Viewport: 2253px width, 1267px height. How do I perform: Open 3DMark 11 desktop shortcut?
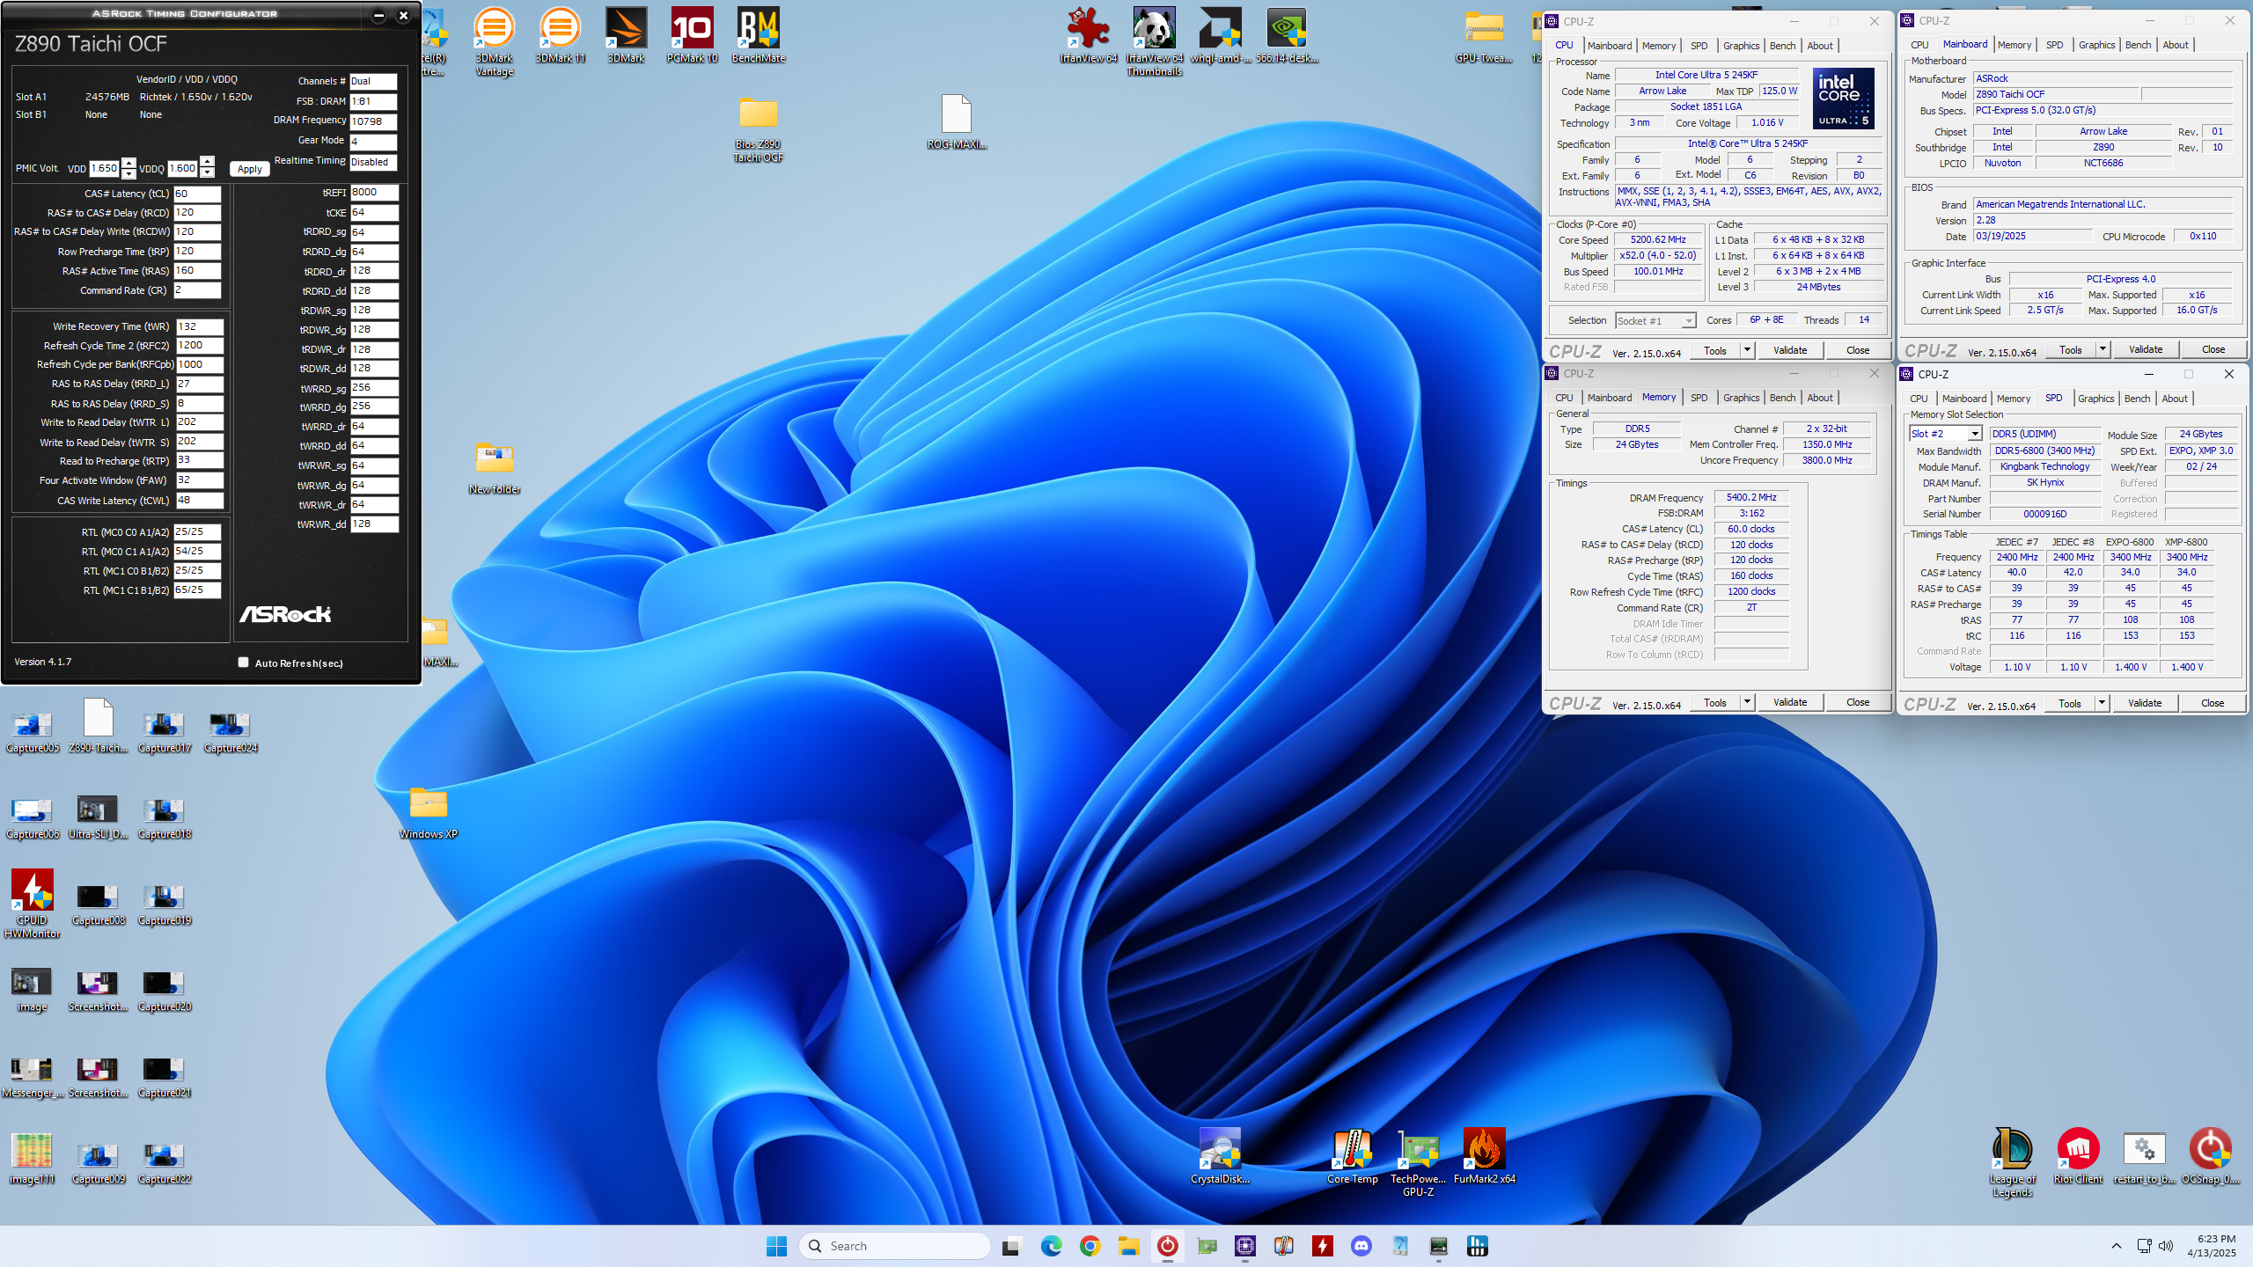point(560,35)
